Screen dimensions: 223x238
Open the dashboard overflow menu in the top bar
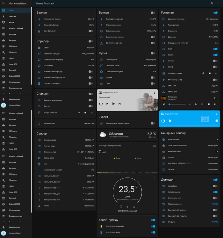218,4
